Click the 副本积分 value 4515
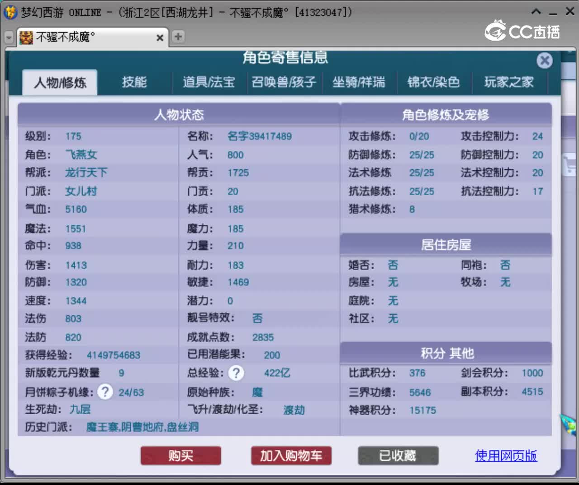This screenshot has height=485, width=579. pyautogui.click(x=532, y=392)
